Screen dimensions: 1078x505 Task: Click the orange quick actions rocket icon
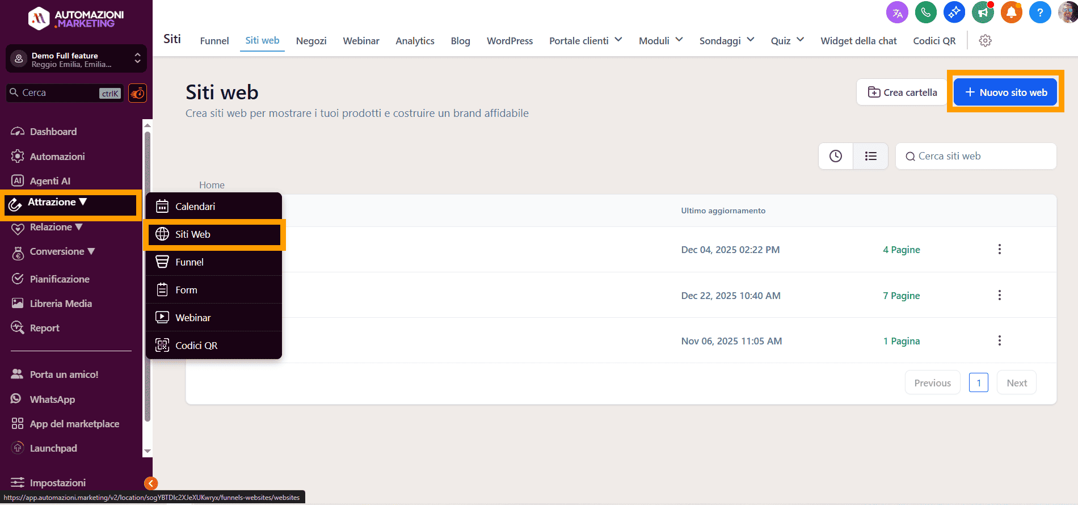pos(137,93)
